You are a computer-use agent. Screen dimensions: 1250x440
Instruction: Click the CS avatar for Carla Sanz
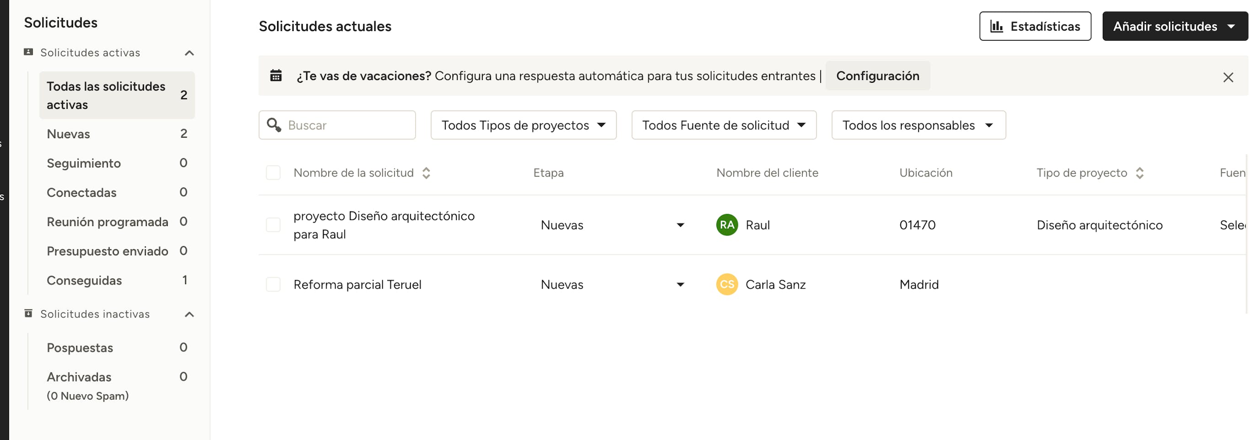pyautogui.click(x=726, y=284)
